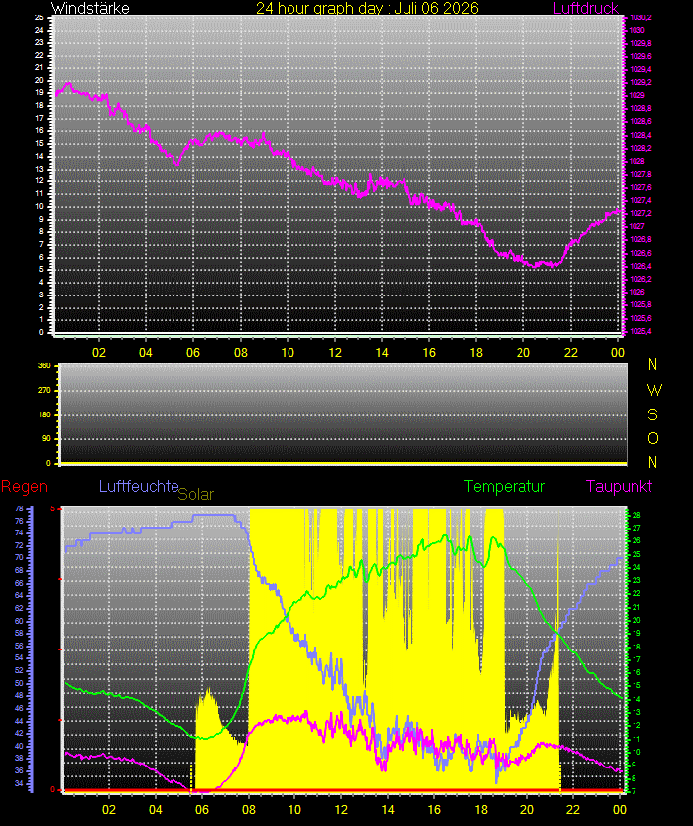Viewport: 693px width, 826px height.
Task: Click the 78 value on the Luftfeuchte scale
Action: coord(19,509)
